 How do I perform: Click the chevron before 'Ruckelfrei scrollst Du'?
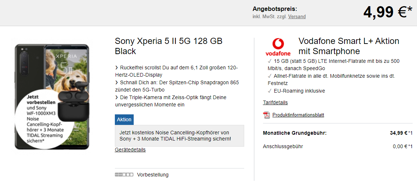pyautogui.click(x=117, y=68)
